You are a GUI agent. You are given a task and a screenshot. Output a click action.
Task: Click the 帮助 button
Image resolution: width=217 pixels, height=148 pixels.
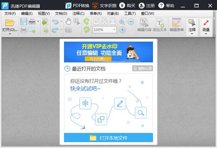[x=166, y=6]
